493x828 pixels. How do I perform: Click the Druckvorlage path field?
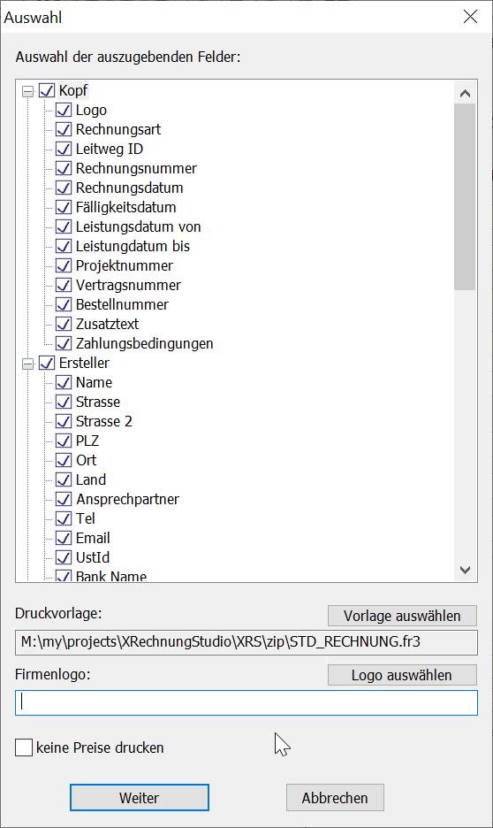click(246, 642)
